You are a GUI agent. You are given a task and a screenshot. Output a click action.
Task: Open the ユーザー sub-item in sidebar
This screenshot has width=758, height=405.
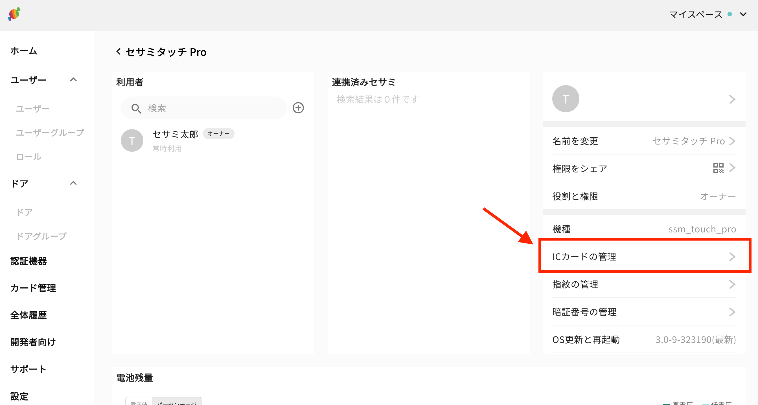33,109
